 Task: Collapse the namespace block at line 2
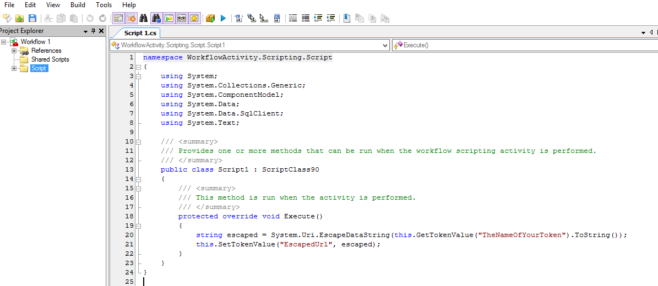tap(138, 67)
